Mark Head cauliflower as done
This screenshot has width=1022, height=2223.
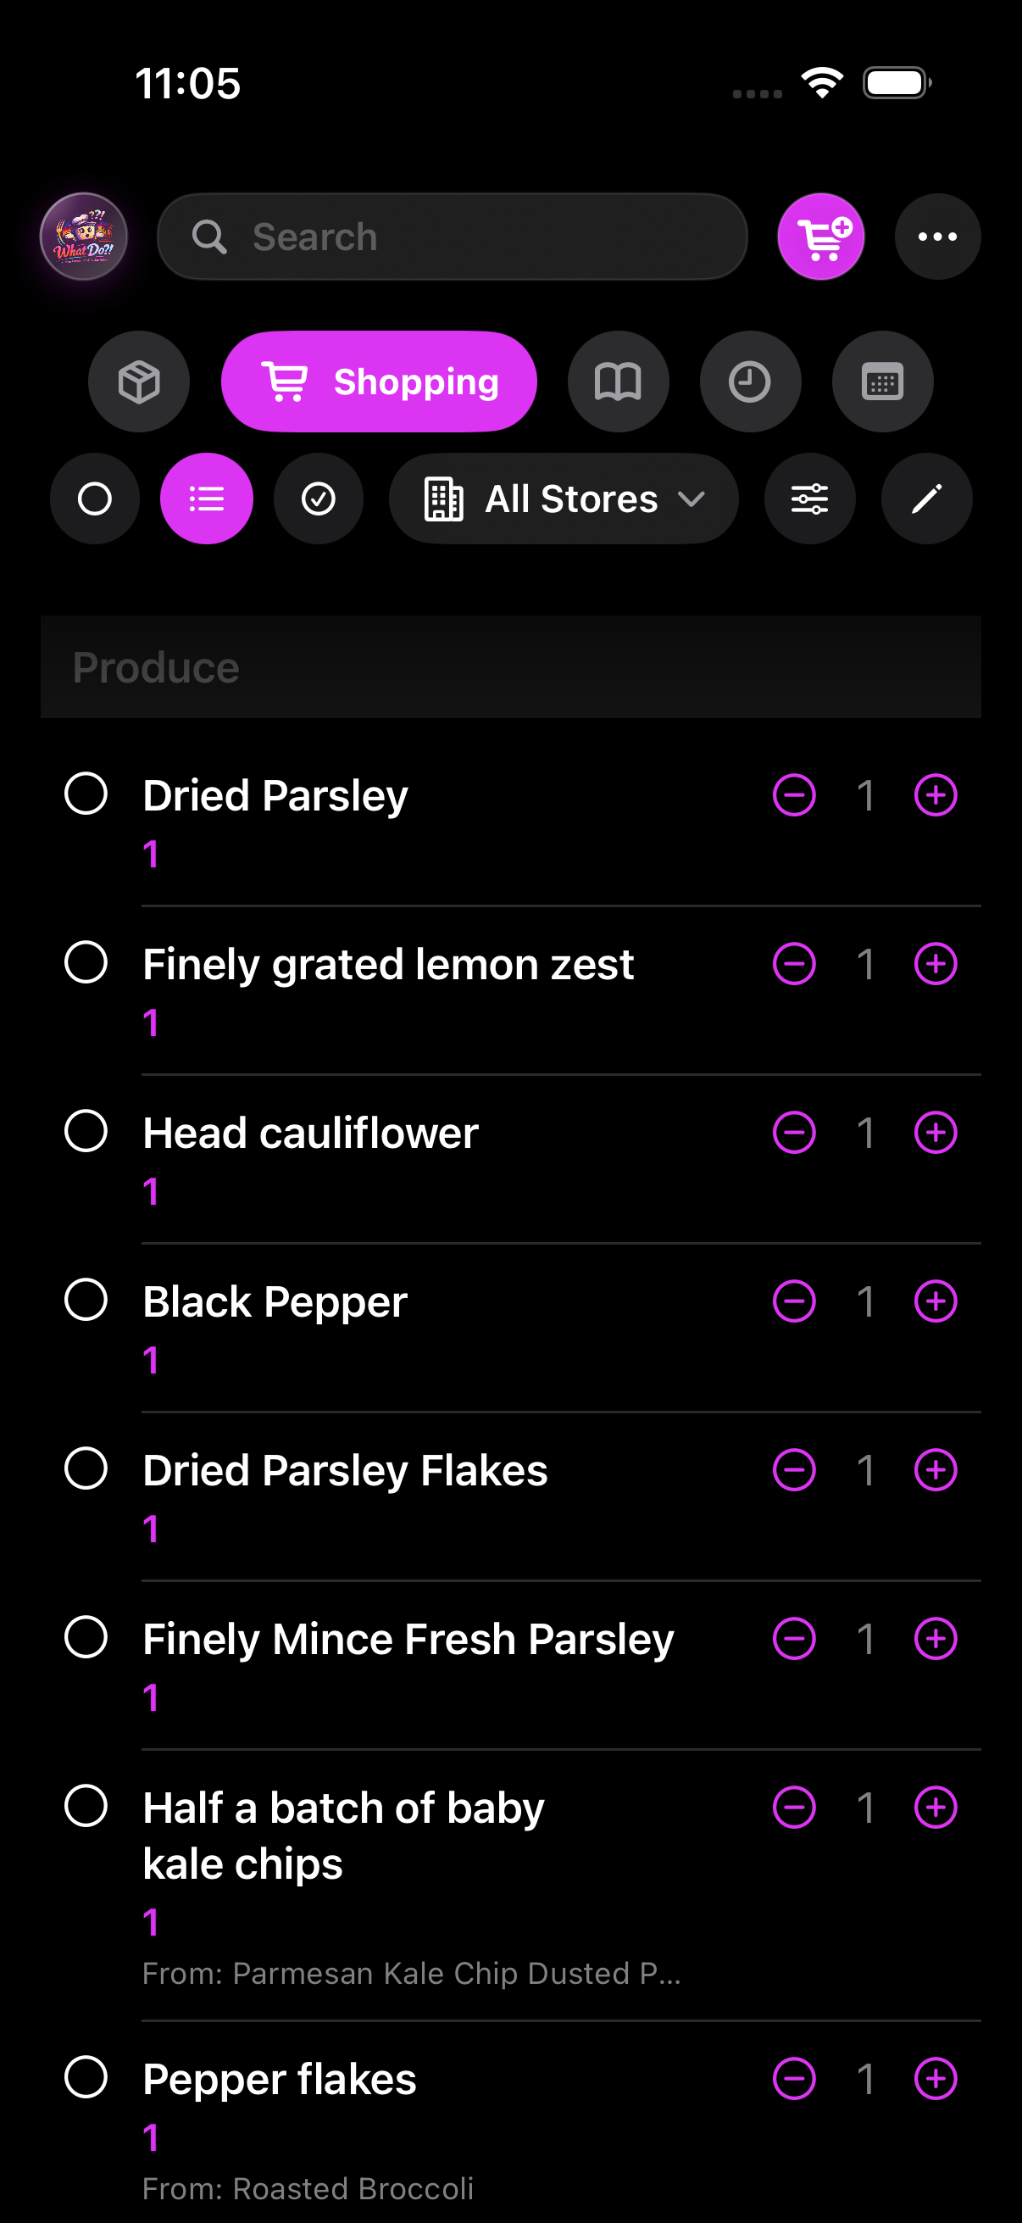(86, 1131)
